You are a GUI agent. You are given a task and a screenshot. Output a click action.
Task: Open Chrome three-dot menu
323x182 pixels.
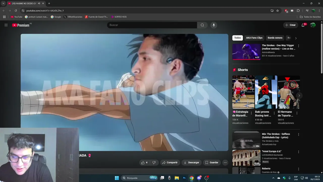click(x=319, y=11)
